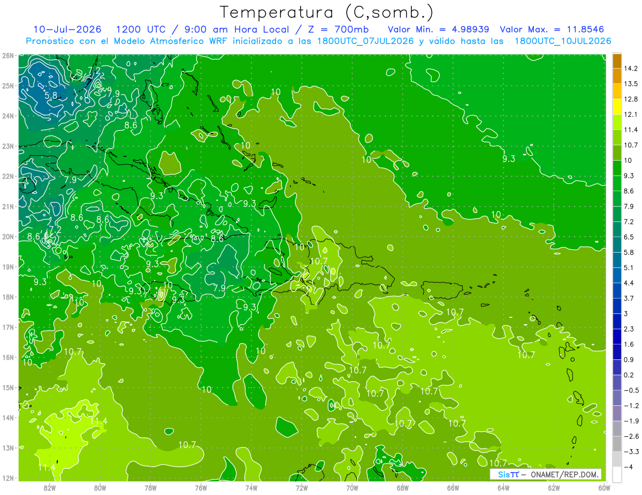Click the '0.2' colorbar label
Viewport: 642px width, 495px height.
point(630,375)
